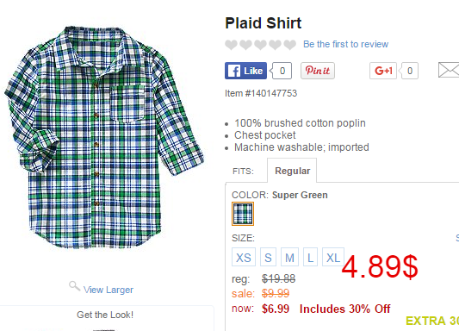This screenshot has height=331, width=459.
Task: Click the Google +1 button
Action: point(383,71)
